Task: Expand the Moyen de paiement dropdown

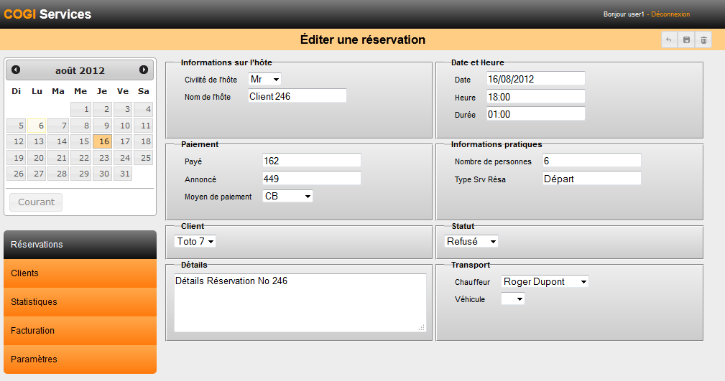Action: 287,196
